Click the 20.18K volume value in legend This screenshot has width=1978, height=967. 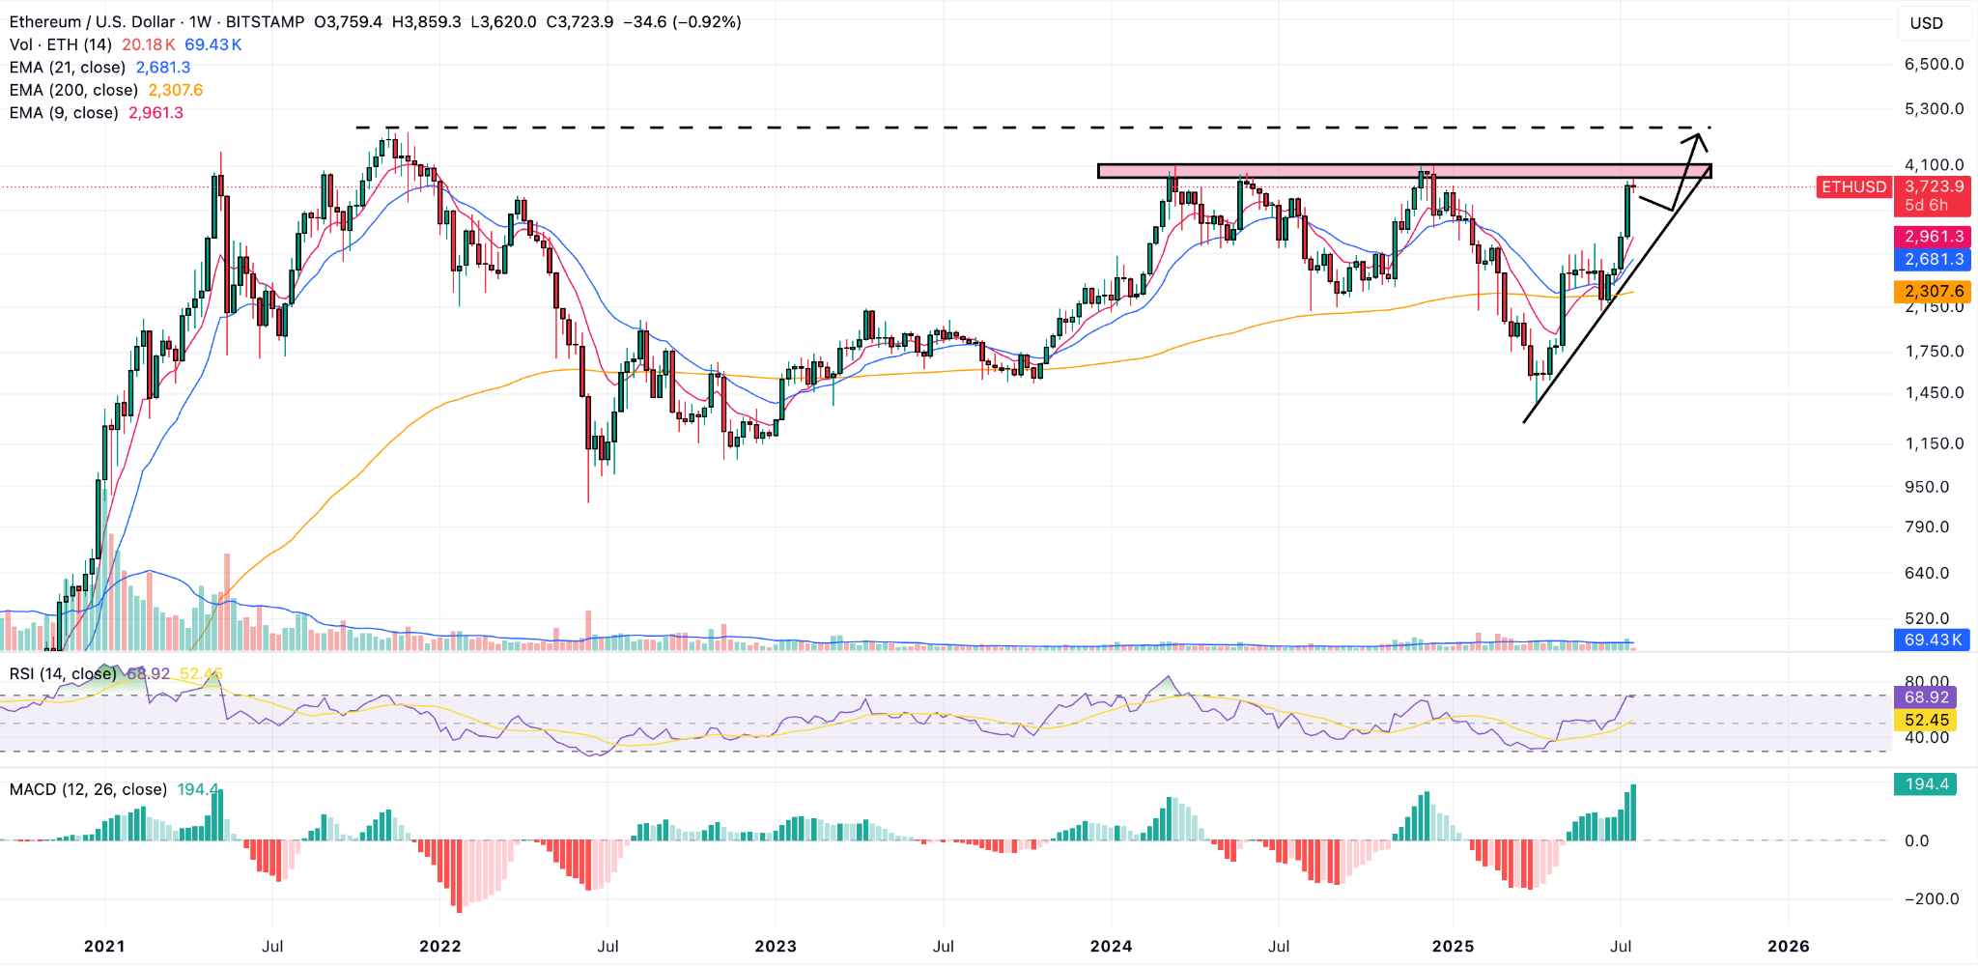(148, 44)
